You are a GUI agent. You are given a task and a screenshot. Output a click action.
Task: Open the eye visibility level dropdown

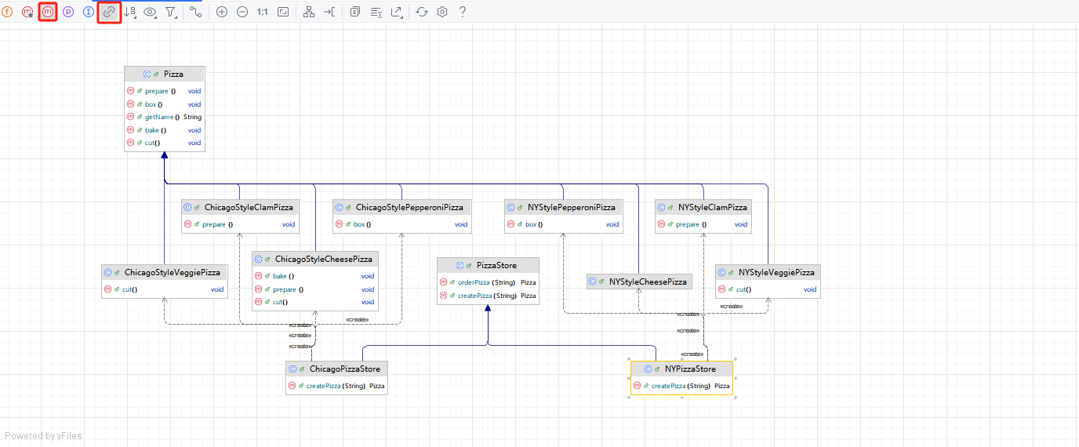pyautogui.click(x=150, y=13)
